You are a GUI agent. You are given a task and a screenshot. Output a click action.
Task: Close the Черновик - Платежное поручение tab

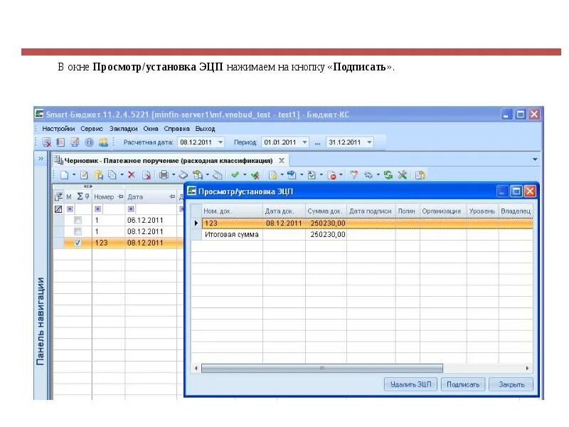[x=282, y=161]
